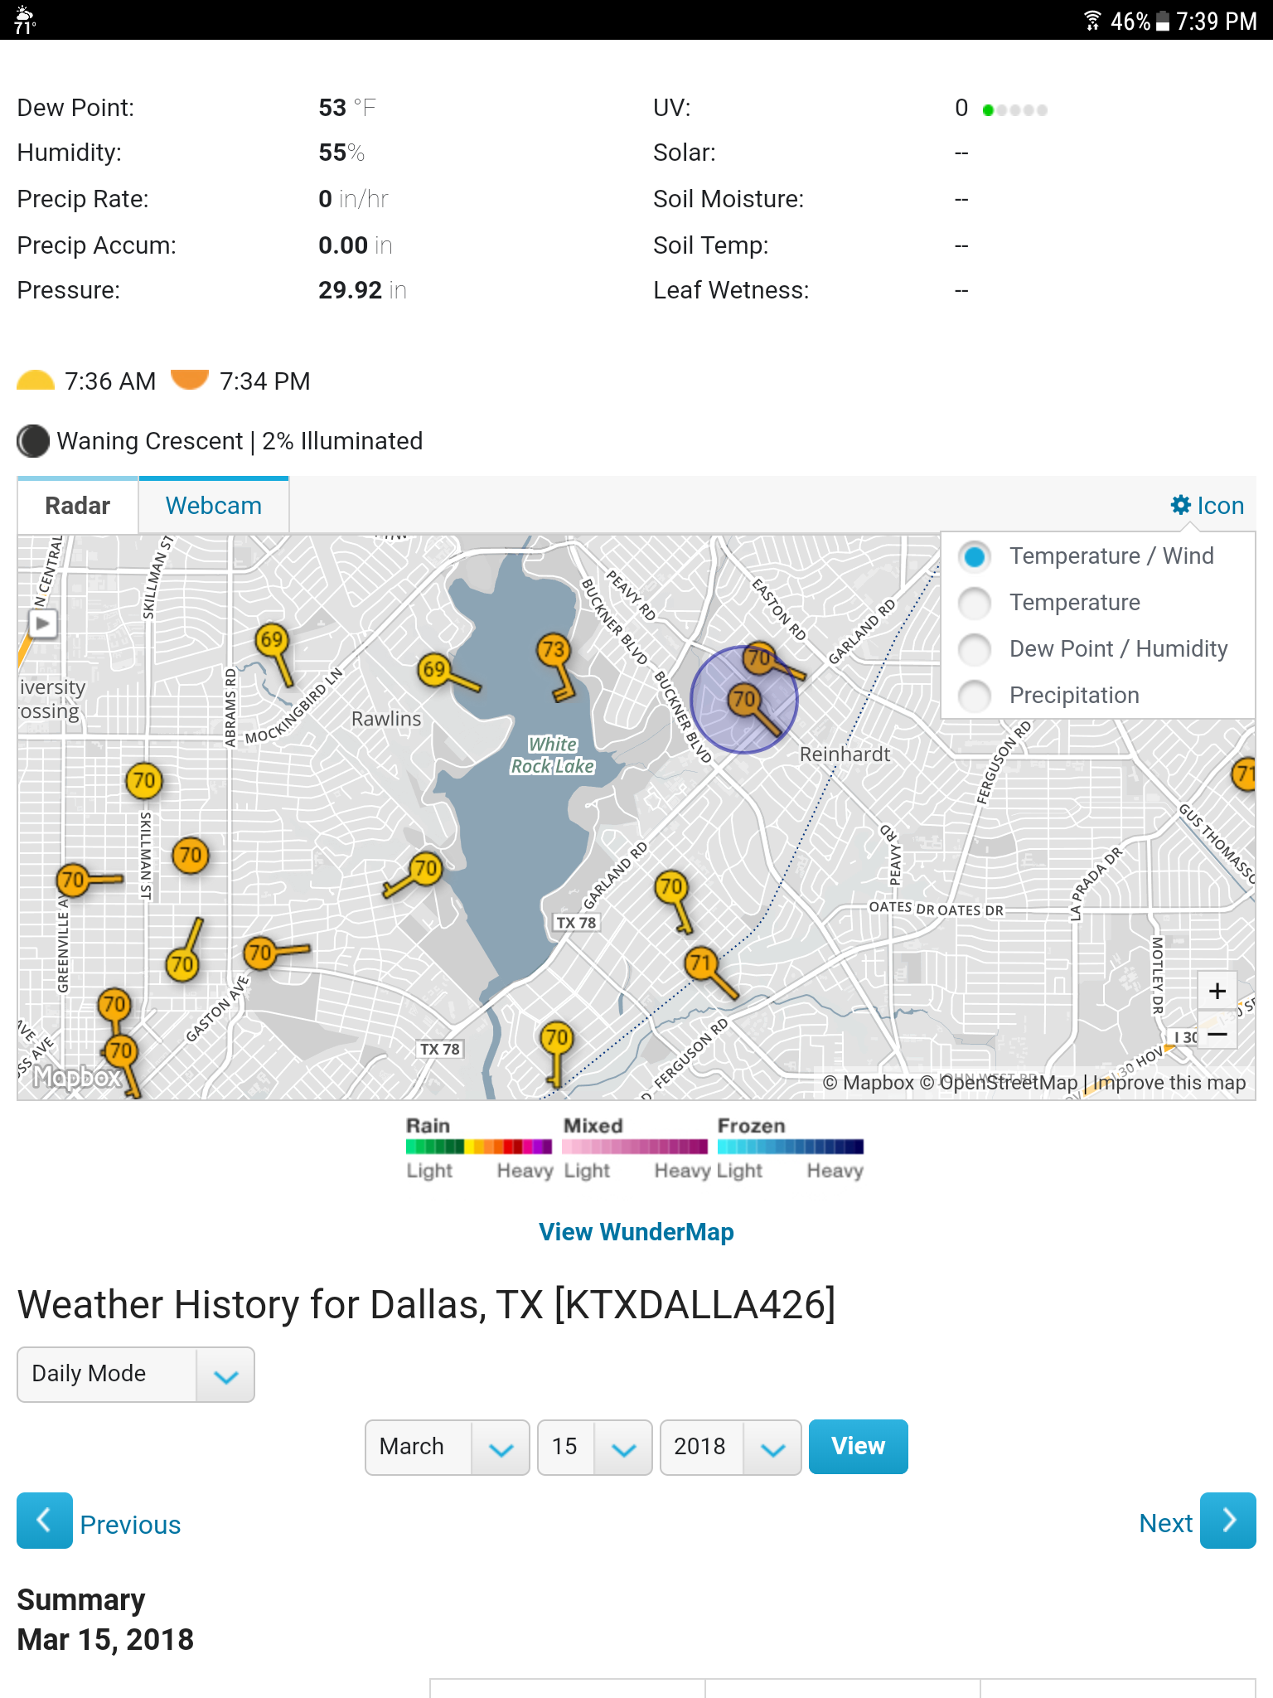Tap the Summary Mar 15, 2018 date text
The image size is (1273, 1698).
coord(105,1639)
